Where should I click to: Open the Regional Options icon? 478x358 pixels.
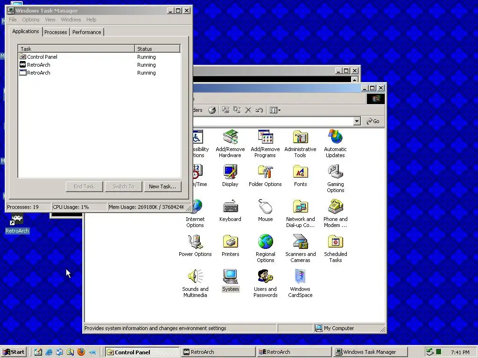point(265,249)
